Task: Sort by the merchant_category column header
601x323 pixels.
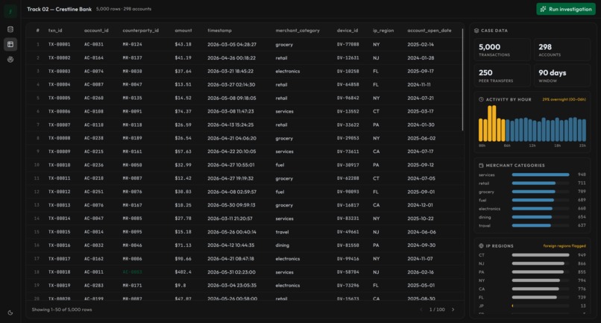Action: (298, 31)
